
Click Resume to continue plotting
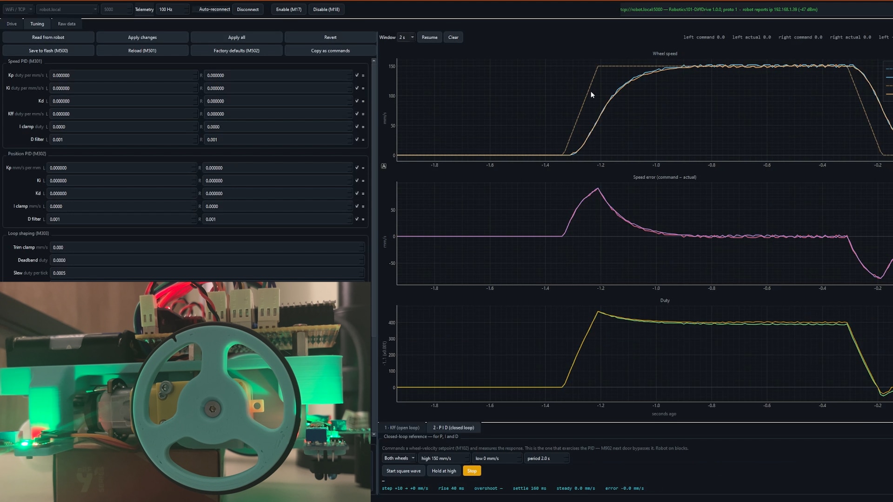(x=429, y=37)
